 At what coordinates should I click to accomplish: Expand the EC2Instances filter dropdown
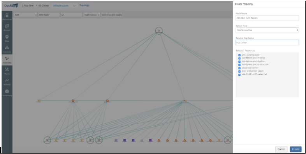[x=91, y=15]
